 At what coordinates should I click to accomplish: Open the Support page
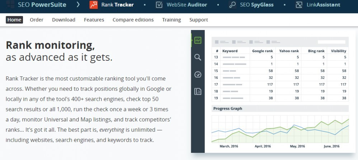click(x=199, y=20)
